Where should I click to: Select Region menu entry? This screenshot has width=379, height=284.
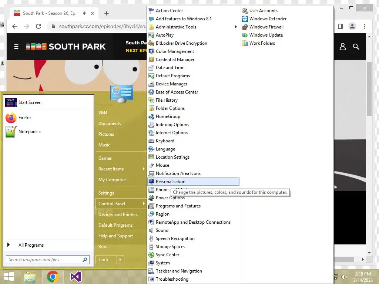point(193,214)
